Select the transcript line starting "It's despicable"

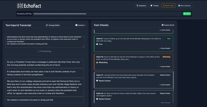(44, 73)
